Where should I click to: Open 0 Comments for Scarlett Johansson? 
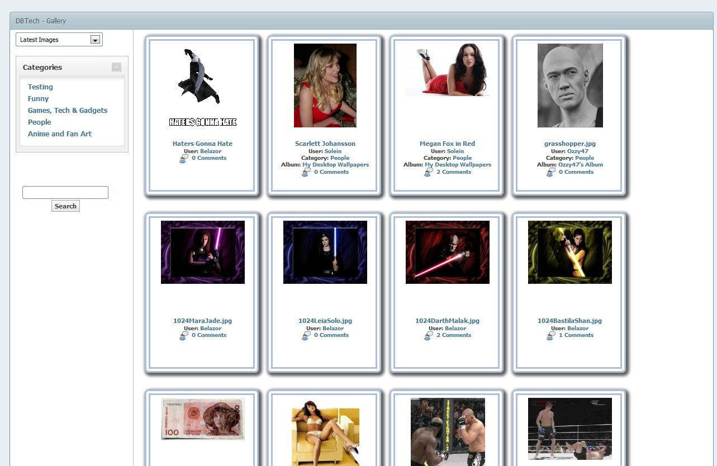tap(331, 172)
